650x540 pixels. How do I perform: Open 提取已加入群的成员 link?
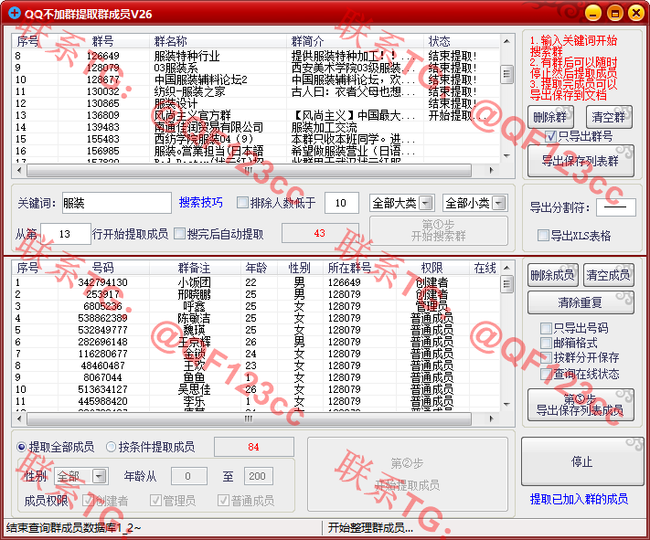coord(579,499)
